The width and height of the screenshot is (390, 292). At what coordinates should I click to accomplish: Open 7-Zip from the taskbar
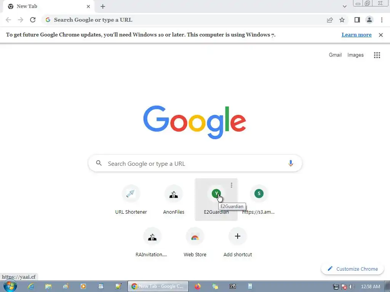pyautogui.click(x=233, y=286)
